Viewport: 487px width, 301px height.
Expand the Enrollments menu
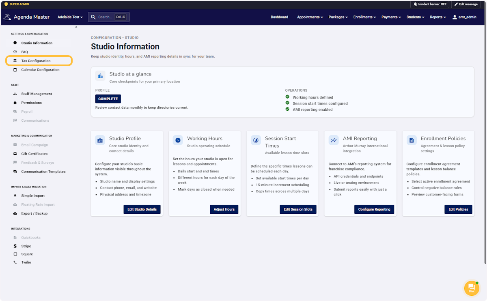(365, 17)
